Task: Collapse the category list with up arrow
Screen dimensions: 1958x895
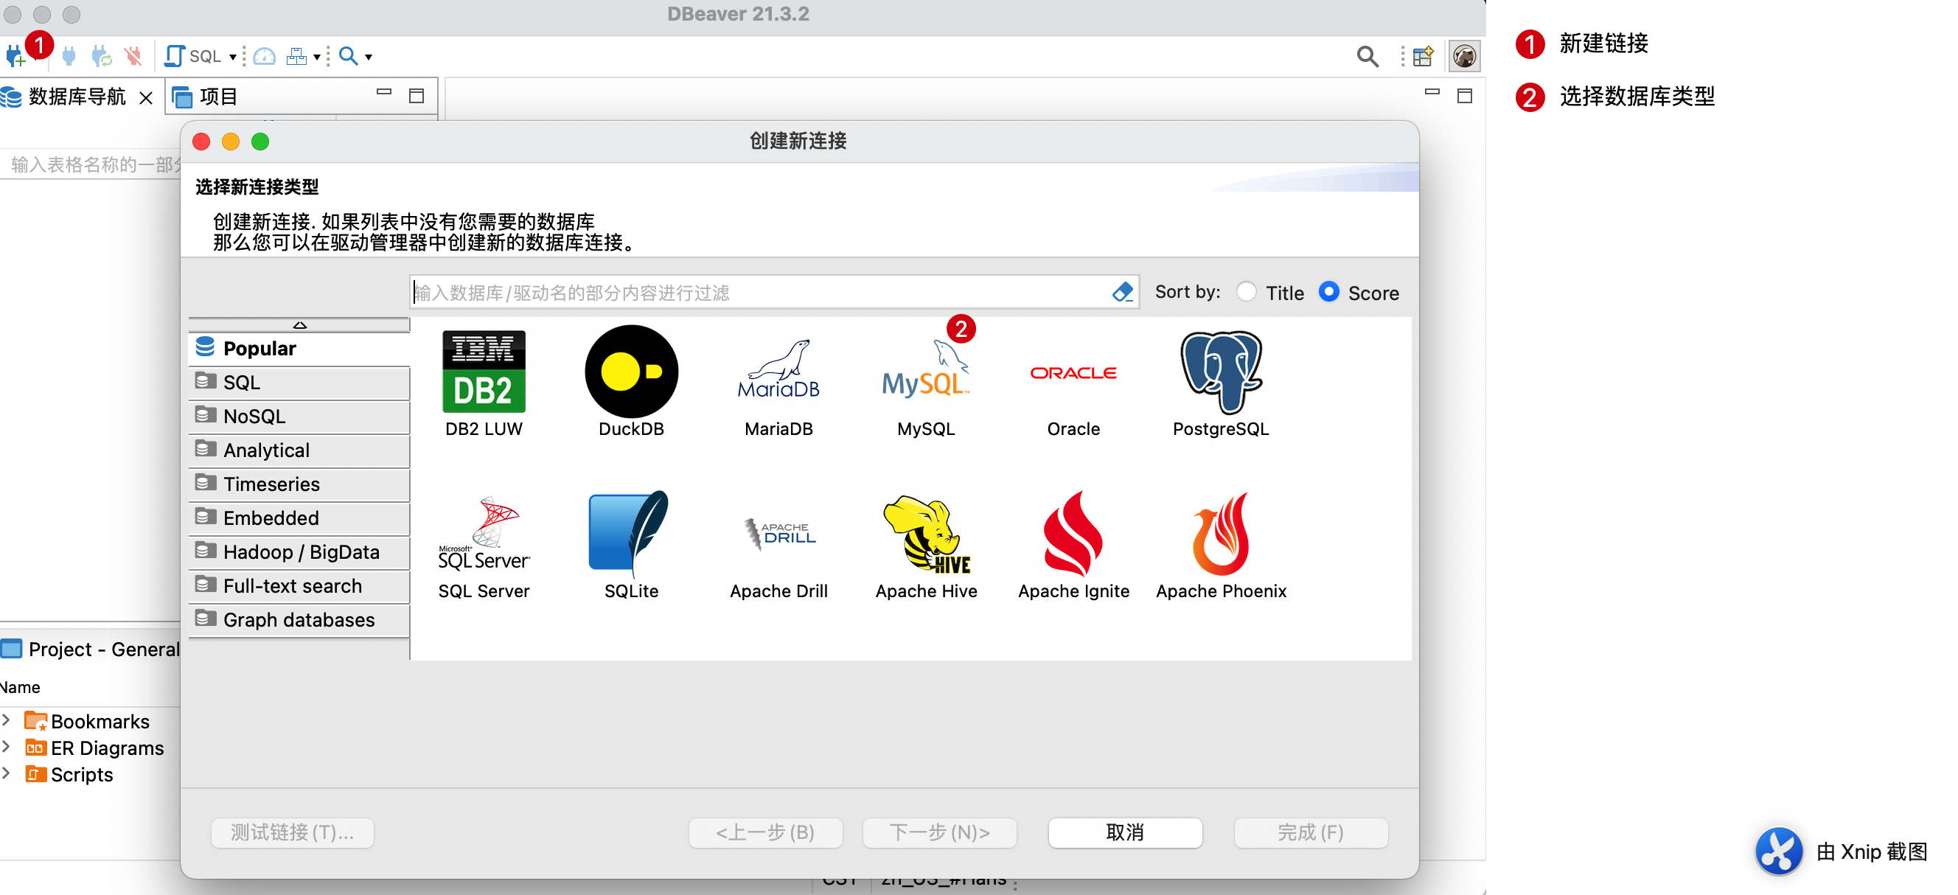Action: [299, 325]
